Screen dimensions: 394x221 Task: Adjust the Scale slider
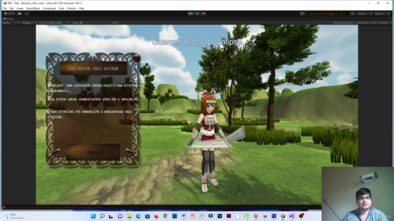(95, 23)
